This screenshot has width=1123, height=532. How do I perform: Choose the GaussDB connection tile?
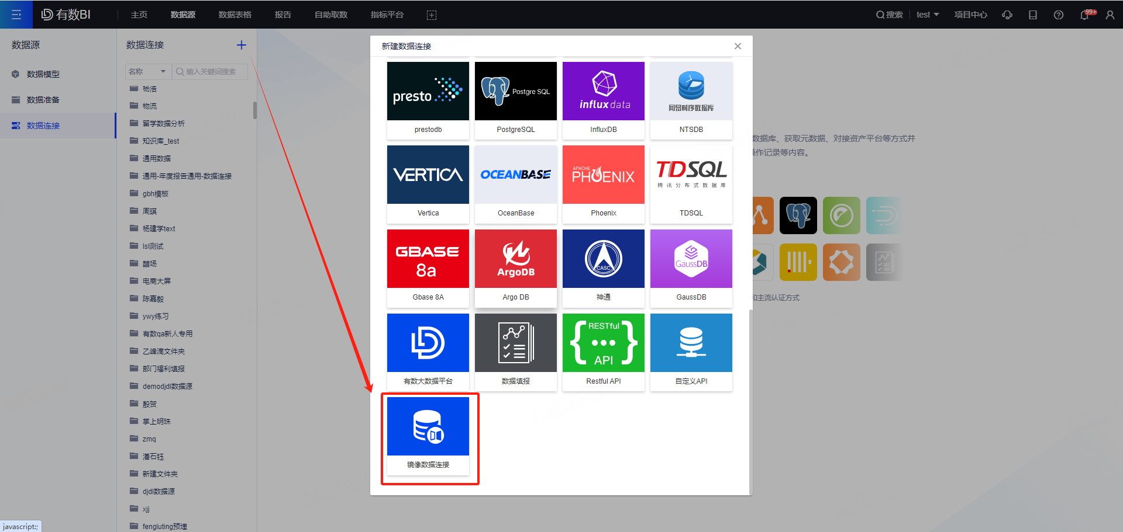[691, 267]
